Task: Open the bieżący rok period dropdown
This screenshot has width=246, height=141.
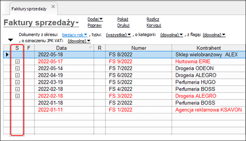Action: [75, 35]
